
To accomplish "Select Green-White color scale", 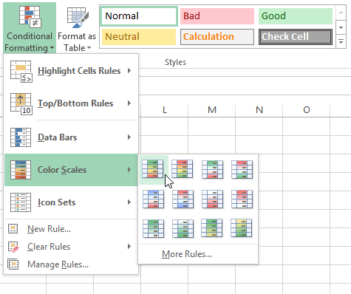I will 153,228.
